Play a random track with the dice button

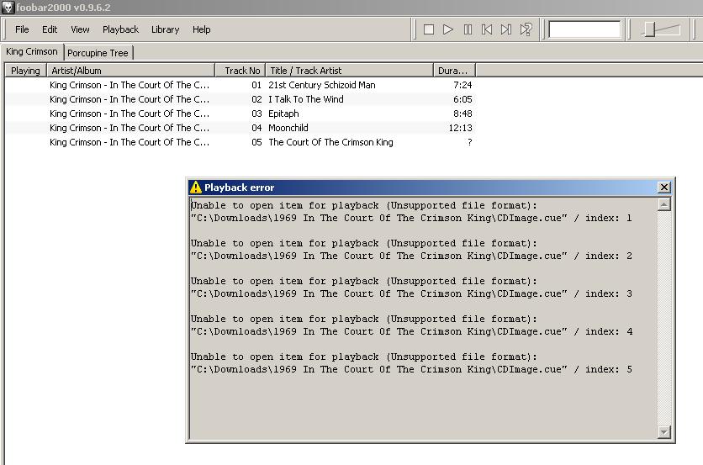[526, 29]
